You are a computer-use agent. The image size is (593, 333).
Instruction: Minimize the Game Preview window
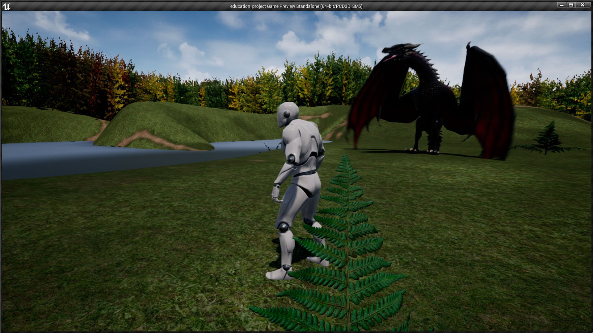[x=561, y=5]
